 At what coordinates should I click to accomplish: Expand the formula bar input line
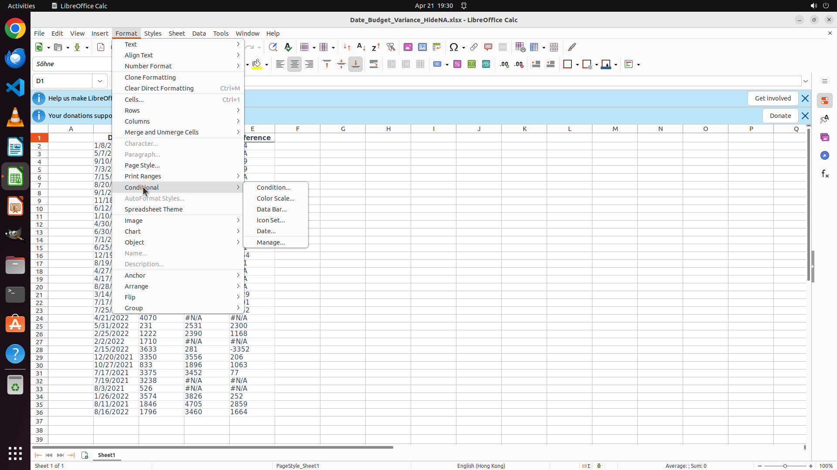[806, 81]
